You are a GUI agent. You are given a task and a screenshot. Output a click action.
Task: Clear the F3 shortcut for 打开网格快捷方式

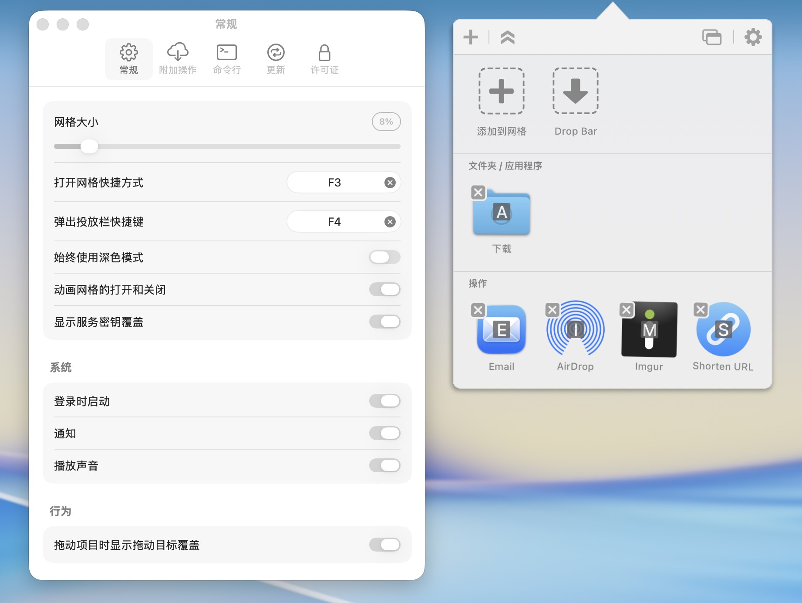pyautogui.click(x=390, y=183)
